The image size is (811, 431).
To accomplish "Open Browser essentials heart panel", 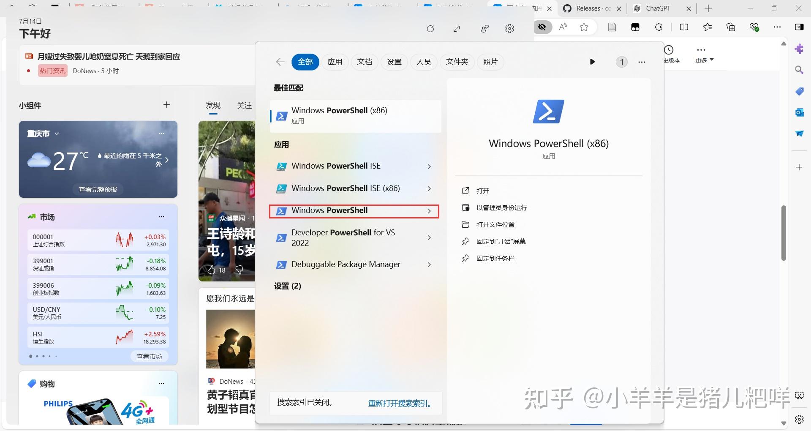I will pos(754,27).
